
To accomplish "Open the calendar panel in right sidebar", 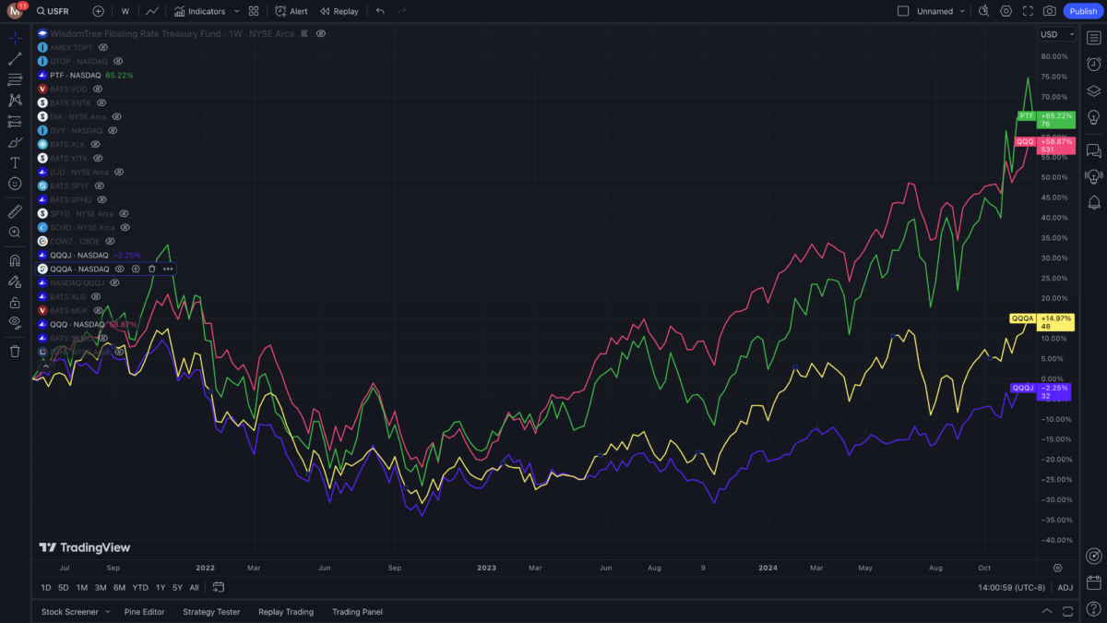I will coord(1094,582).
